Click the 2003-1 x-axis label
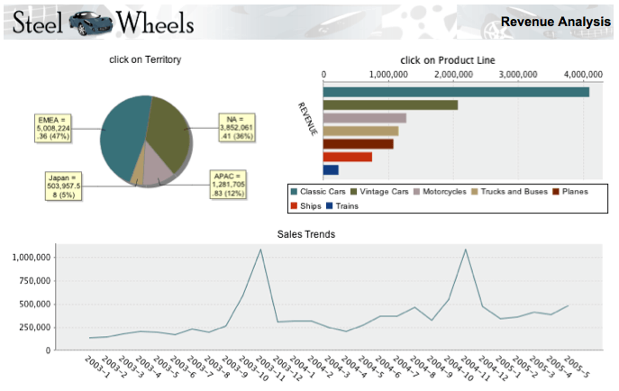Image resolution: width=619 pixels, height=391 pixels. 97,367
